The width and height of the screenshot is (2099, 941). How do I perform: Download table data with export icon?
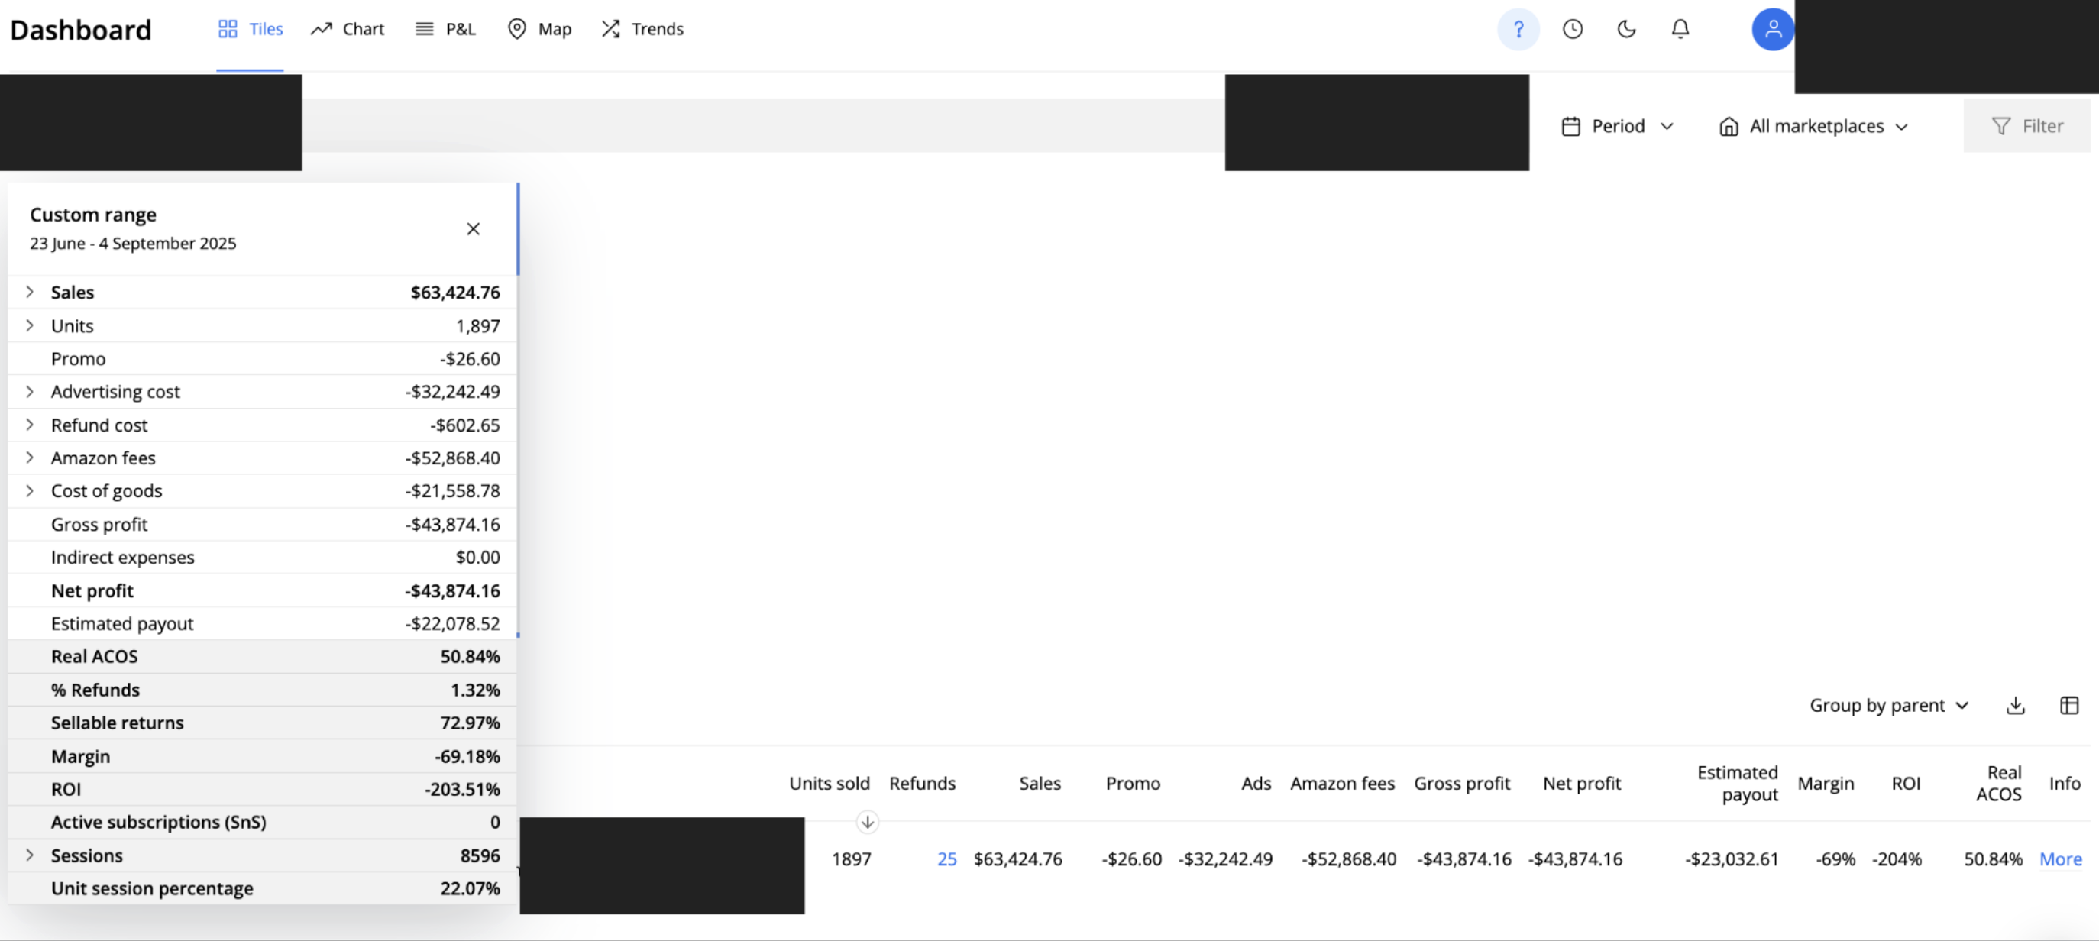2015,706
